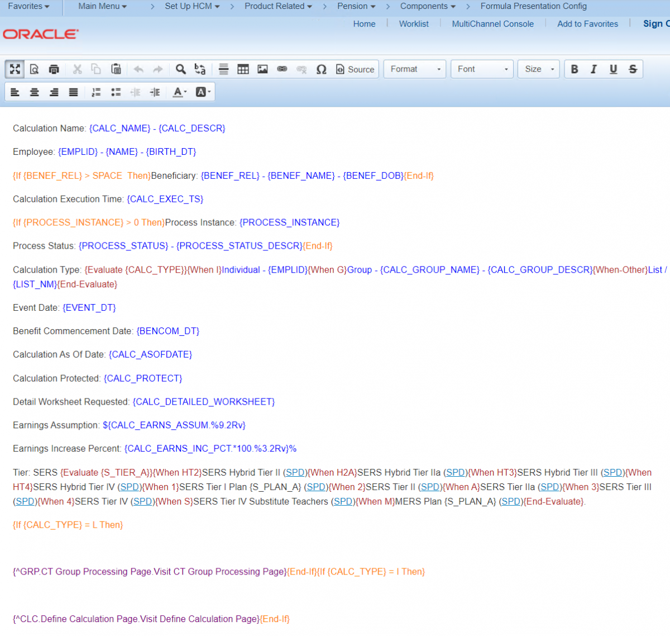Click Add to Favorites link
This screenshot has height=636, width=670.
[587, 24]
